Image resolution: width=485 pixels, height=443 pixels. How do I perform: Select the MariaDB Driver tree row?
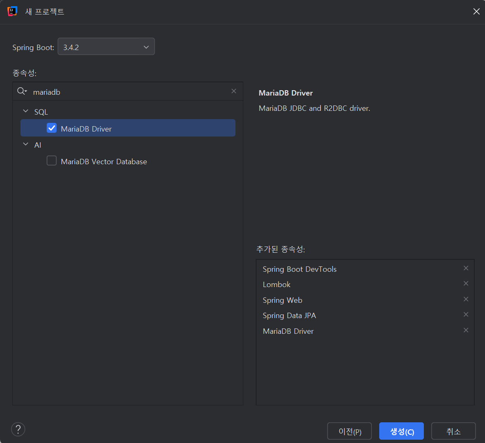point(128,128)
